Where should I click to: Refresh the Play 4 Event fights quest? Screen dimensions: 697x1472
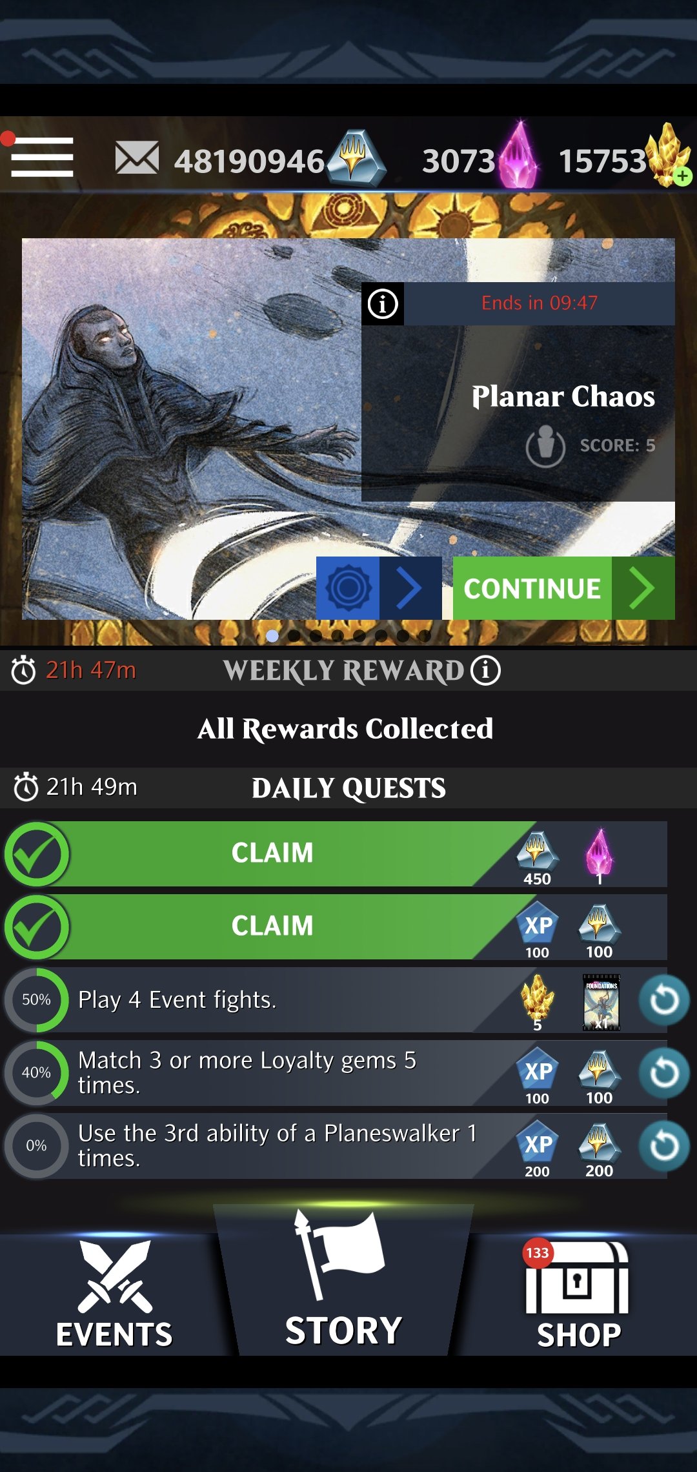[x=664, y=1000]
